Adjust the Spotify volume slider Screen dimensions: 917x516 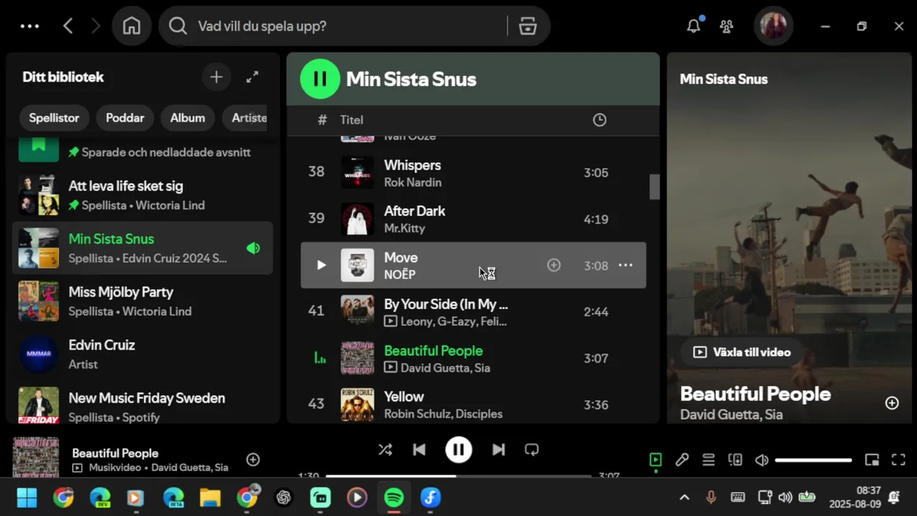813,460
